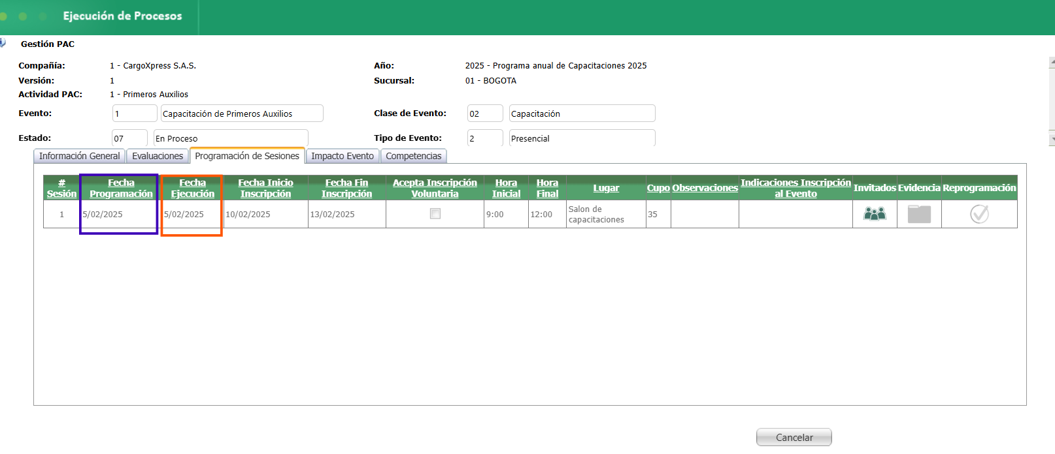The width and height of the screenshot is (1055, 454).
Task: Click the En Proceso status field
Action: [231, 138]
